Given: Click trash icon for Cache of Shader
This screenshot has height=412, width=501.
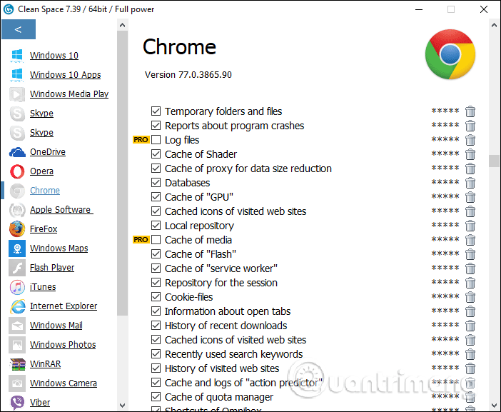Looking at the screenshot, I should pyautogui.click(x=470, y=154).
